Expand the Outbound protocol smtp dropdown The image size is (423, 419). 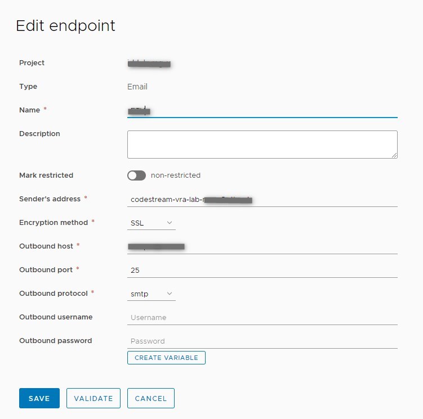tap(152, 294)
